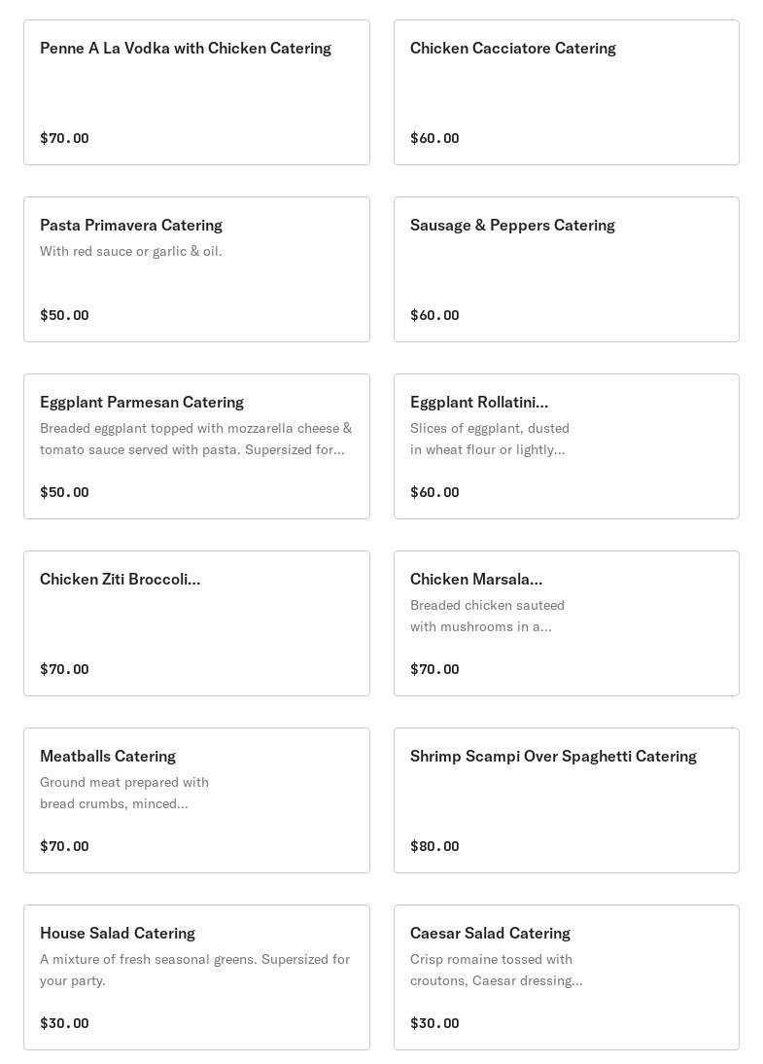Click the Eggplant Rollatini slices description
Screen dimensions: 763x1064
pos(490,439)
